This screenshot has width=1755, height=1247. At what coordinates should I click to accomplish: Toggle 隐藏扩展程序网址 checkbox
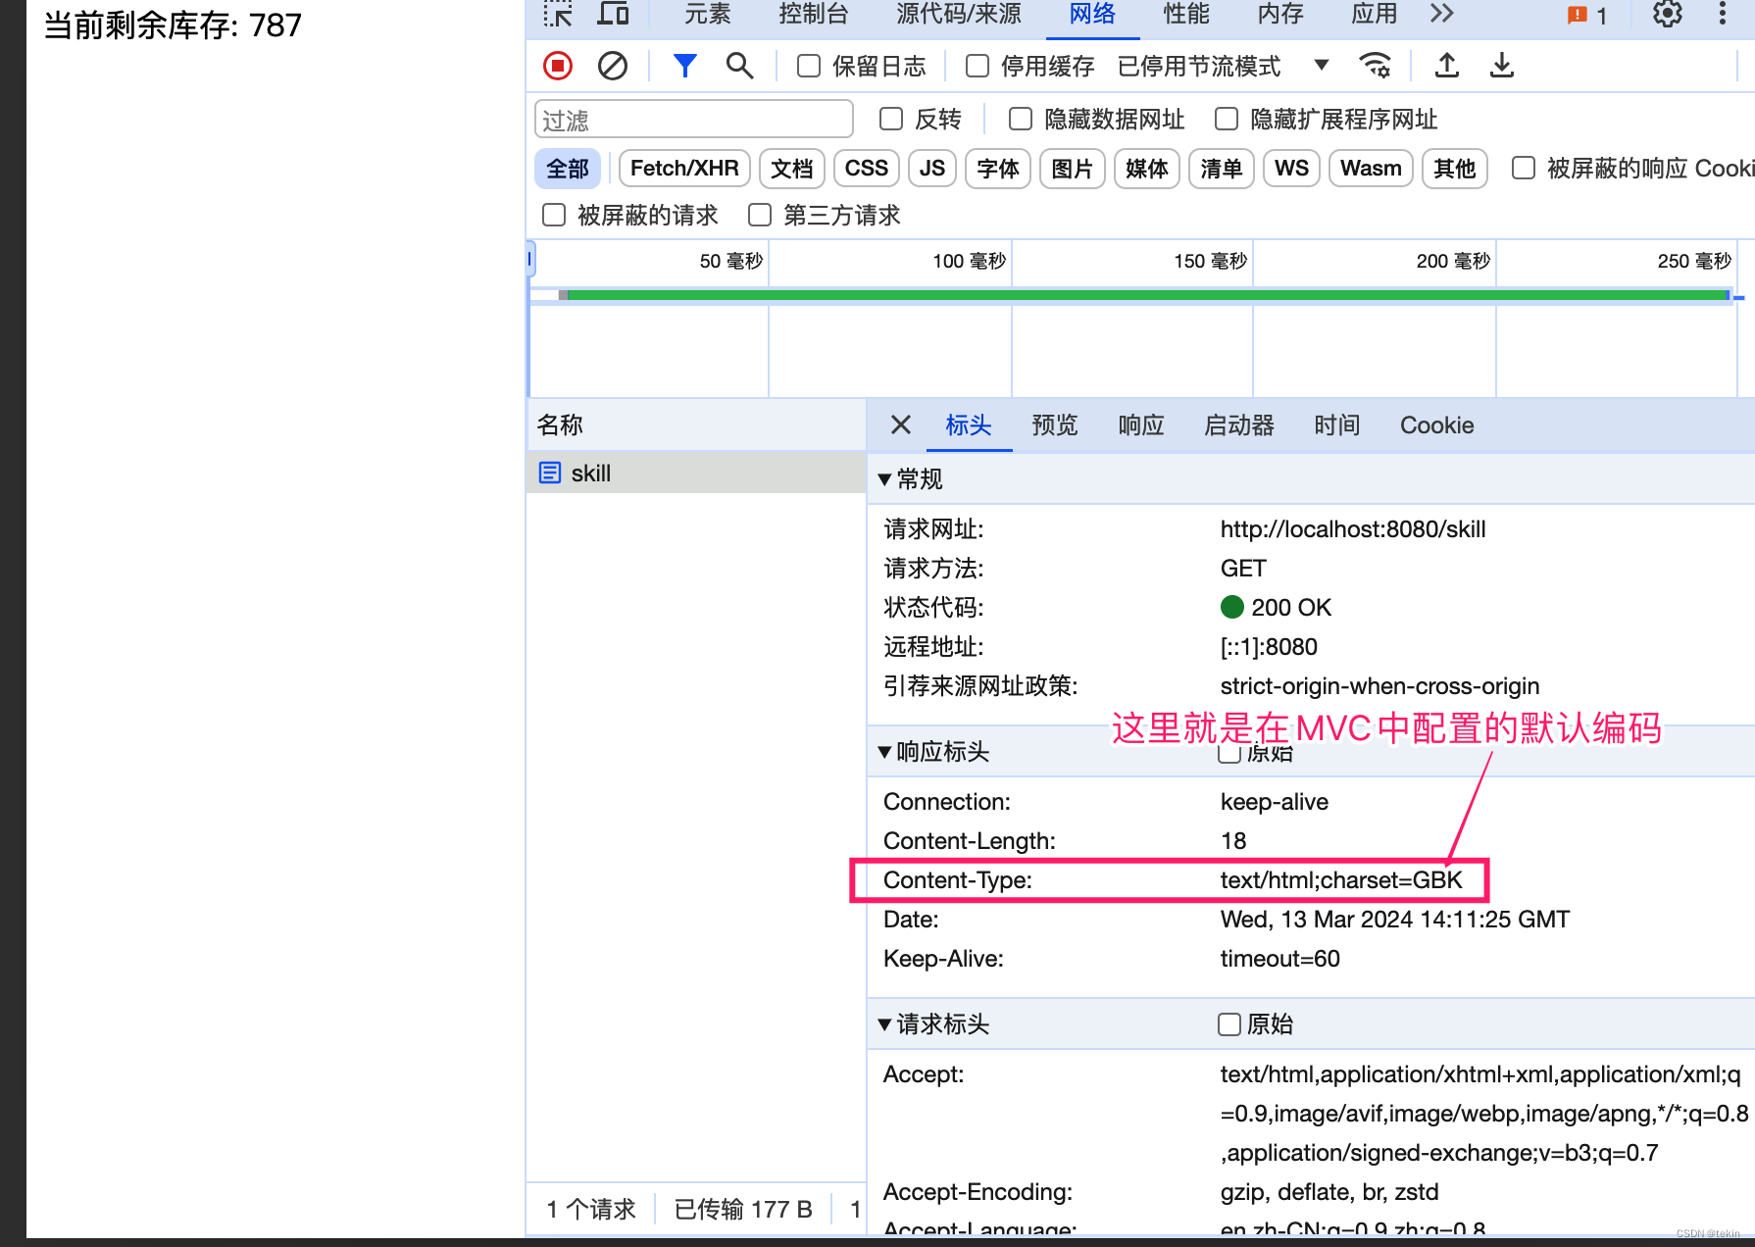1227,119
